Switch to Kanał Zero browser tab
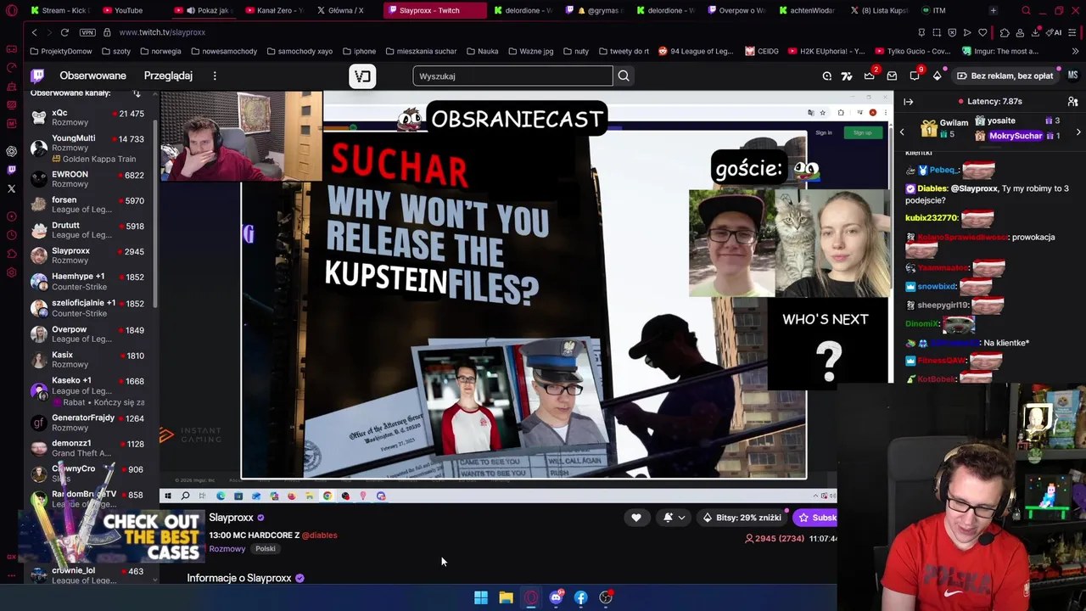This screenshot has width=1086, height=611. 273,10
